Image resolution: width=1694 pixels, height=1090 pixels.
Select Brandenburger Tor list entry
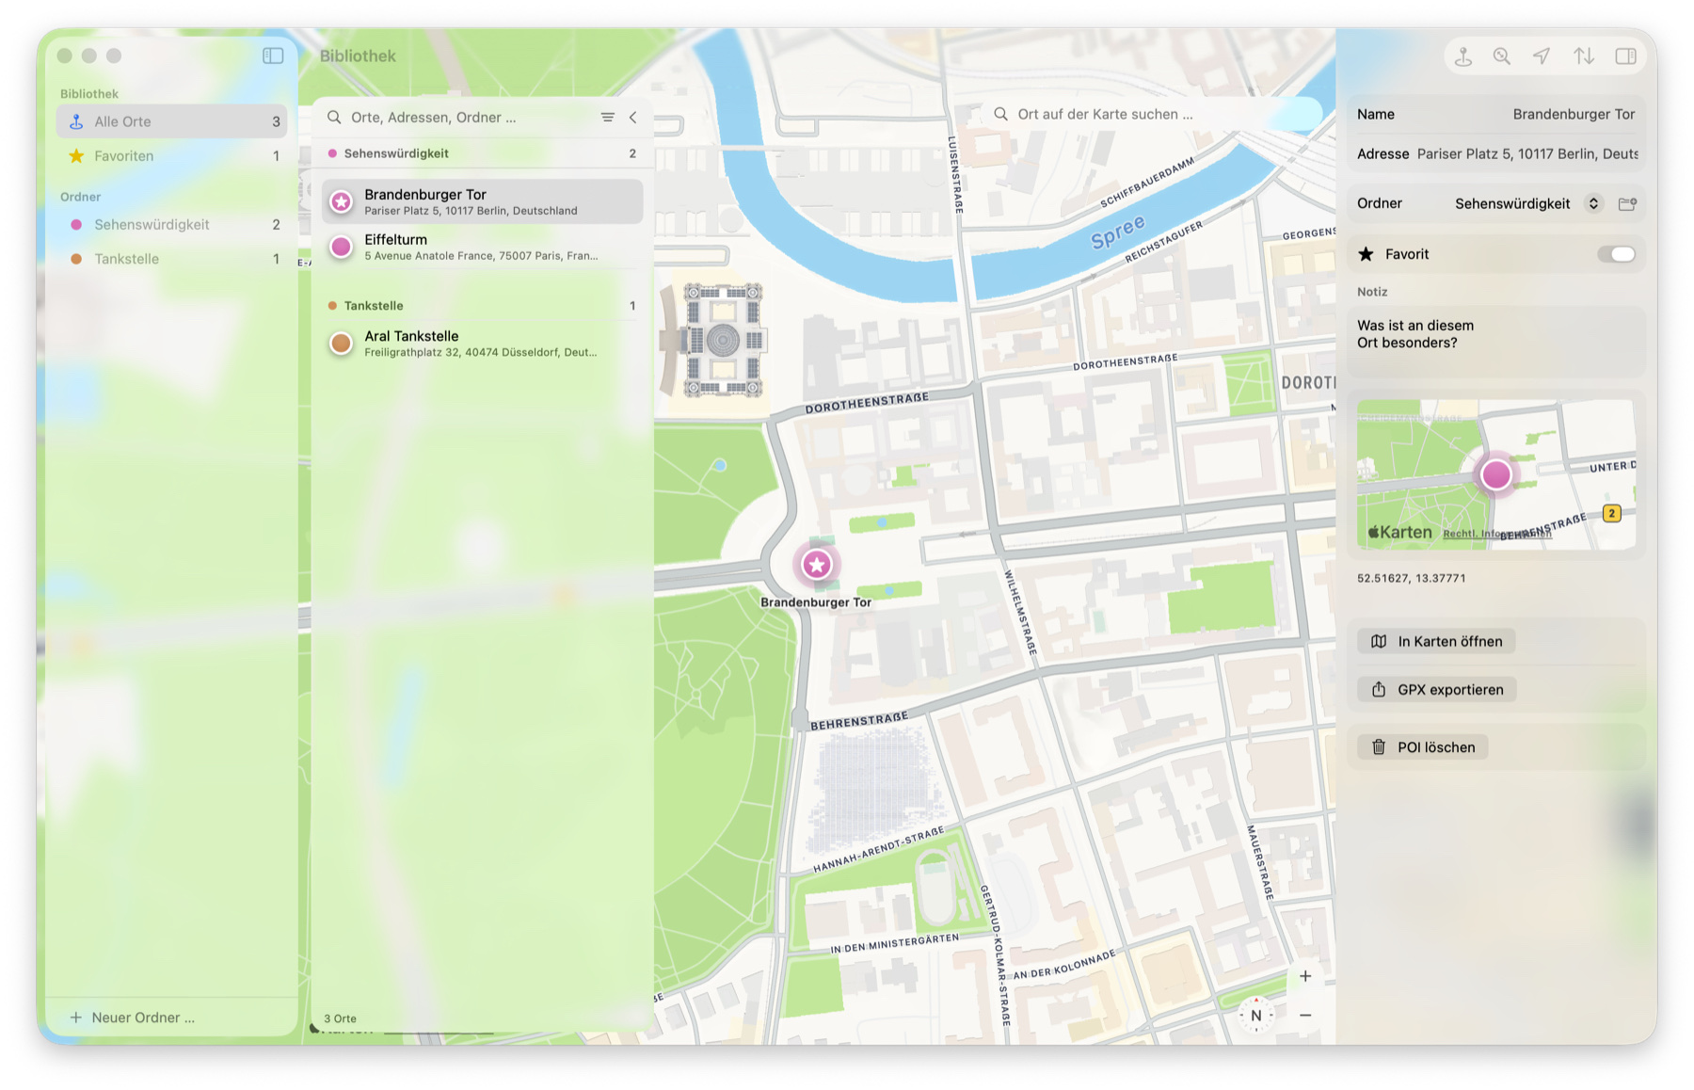(482, 201)
